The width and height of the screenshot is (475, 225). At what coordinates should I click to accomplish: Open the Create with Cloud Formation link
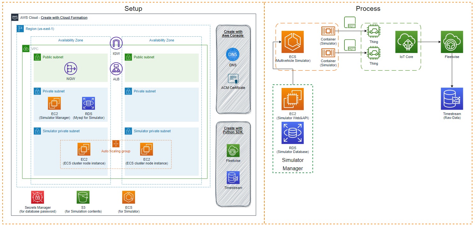coord(64,18)
